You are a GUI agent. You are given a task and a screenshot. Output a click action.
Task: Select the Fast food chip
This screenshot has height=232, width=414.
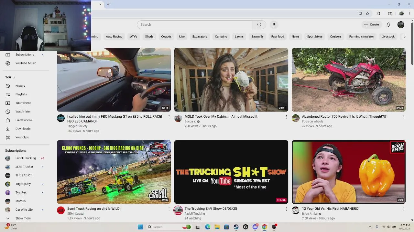pos(278,36)
